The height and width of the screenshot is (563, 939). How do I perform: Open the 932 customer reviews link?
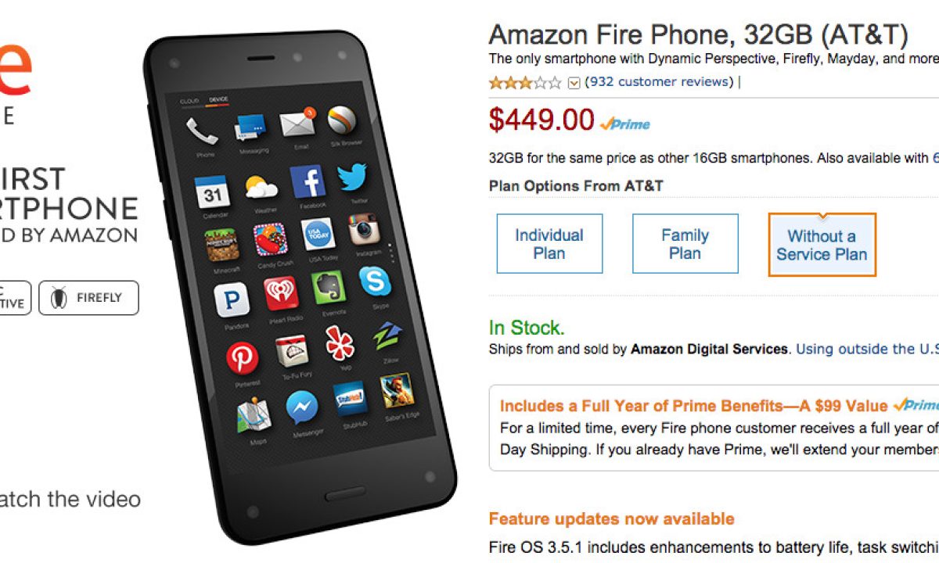[659, 81]
